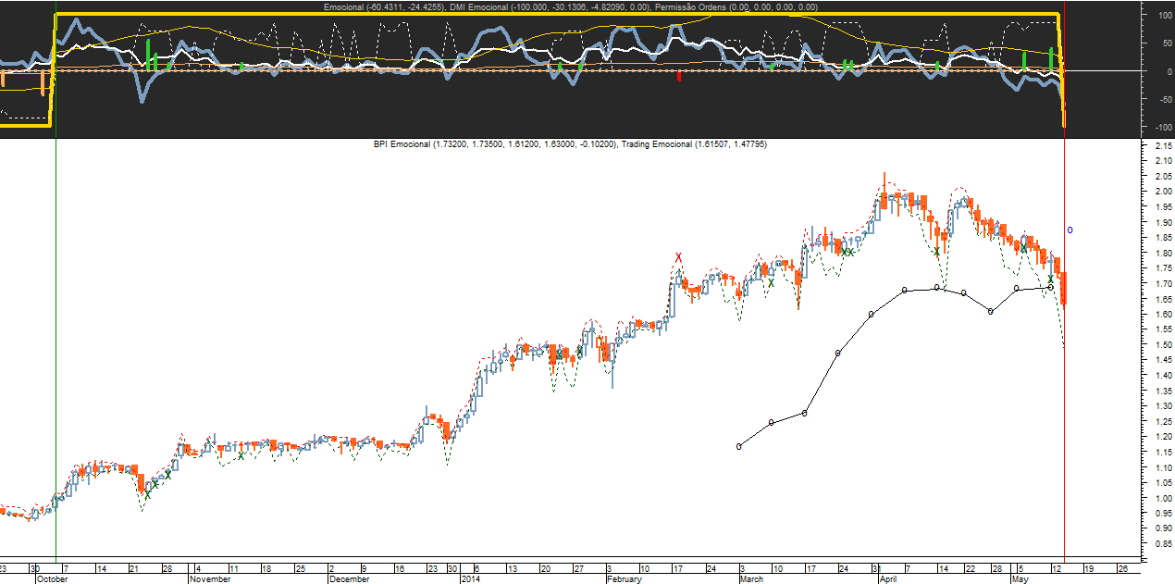
Task: Click the small red bar in the indicator panel
Action: point(679,76)
